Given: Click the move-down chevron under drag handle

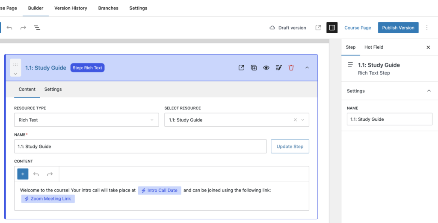Looking at the screenshot, I should [15, 74].
